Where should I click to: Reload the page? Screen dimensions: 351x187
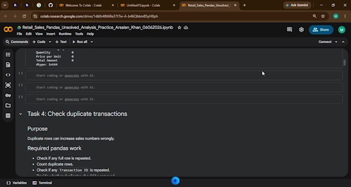24,16
